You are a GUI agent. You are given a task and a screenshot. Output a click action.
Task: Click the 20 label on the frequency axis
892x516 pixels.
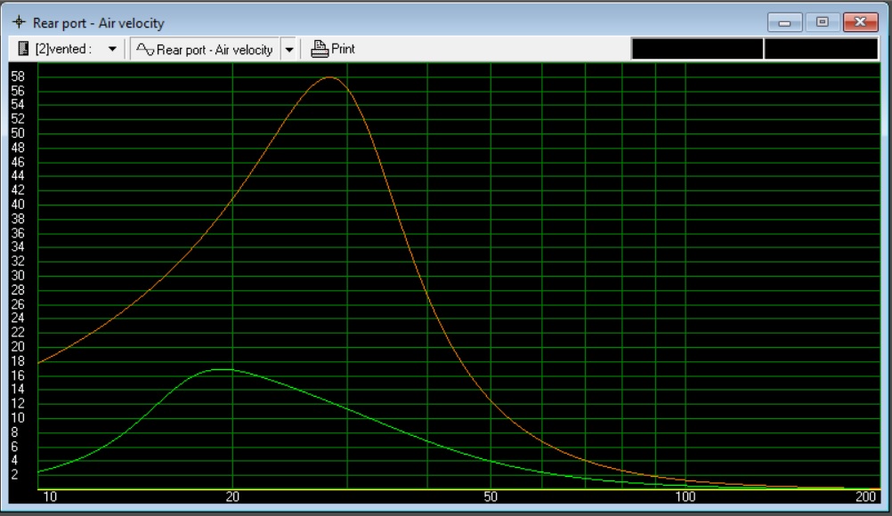point(232,496)
